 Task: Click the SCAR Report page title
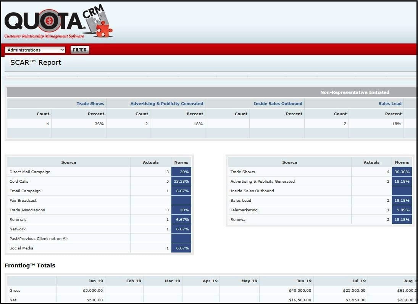coord(36,63)
